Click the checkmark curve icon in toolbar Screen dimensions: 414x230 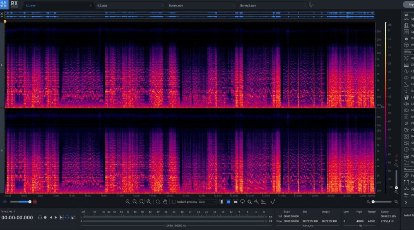(x=273, y=202)
